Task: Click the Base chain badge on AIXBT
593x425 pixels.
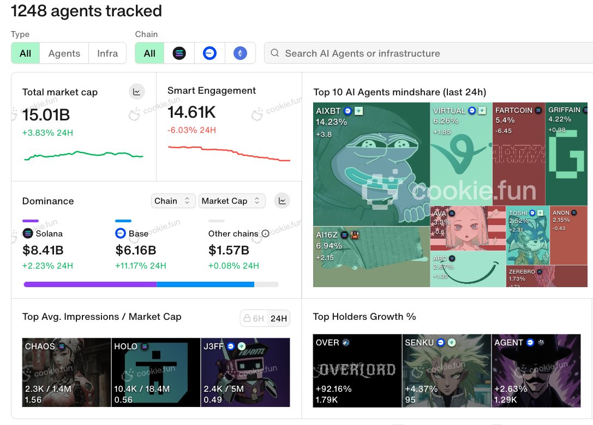Action: [348, 111]
